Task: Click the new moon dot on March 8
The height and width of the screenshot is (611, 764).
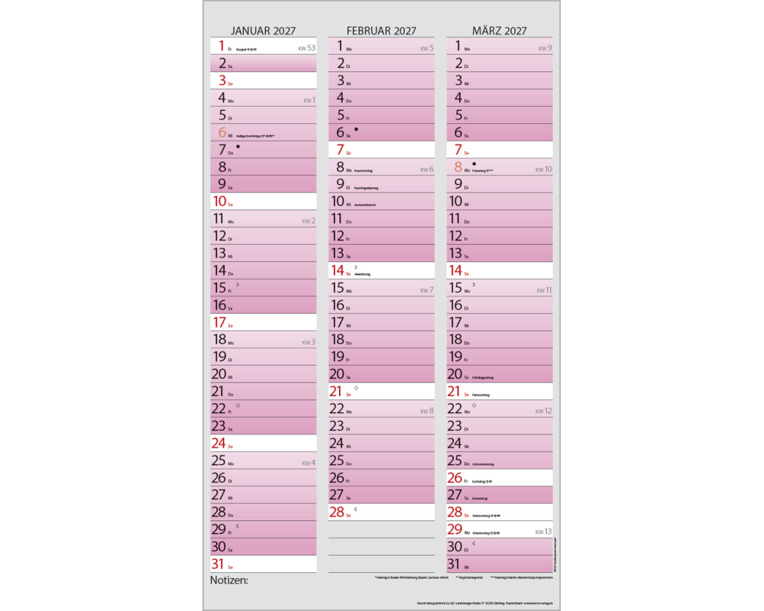Action: click(474, 163)
